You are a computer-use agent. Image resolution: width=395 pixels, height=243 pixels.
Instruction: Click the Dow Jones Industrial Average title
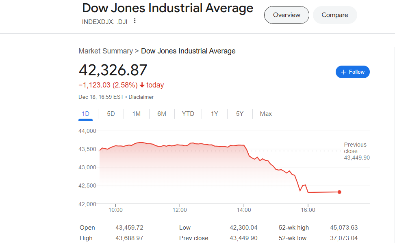pyautogui.click(x=167, y=8)
